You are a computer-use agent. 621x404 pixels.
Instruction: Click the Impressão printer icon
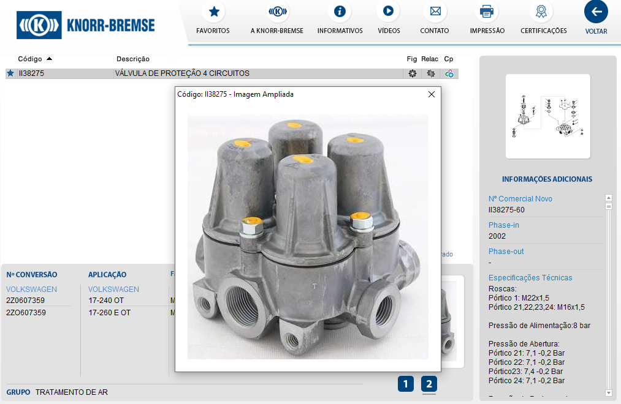[x=487, y=11]
